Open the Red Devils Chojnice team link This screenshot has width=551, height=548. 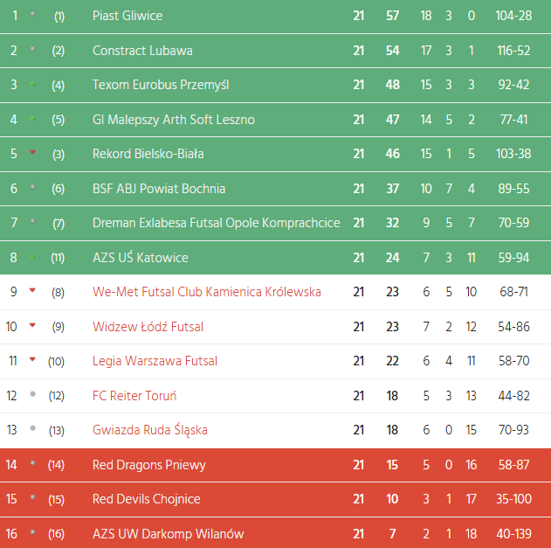147,499
